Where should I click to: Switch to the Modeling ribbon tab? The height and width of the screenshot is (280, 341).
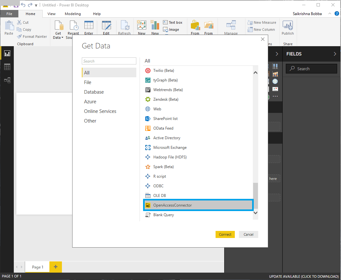(72, 14)
